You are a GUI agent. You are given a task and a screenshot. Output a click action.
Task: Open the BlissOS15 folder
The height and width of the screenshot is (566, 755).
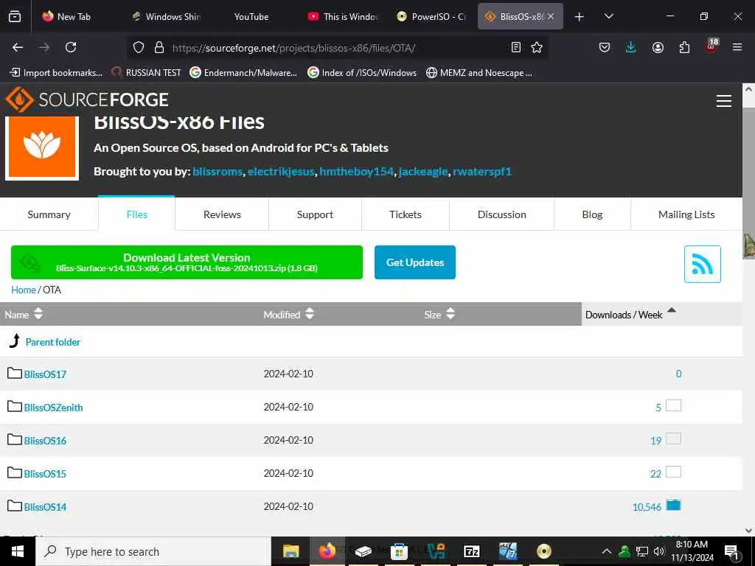(45, 474)
